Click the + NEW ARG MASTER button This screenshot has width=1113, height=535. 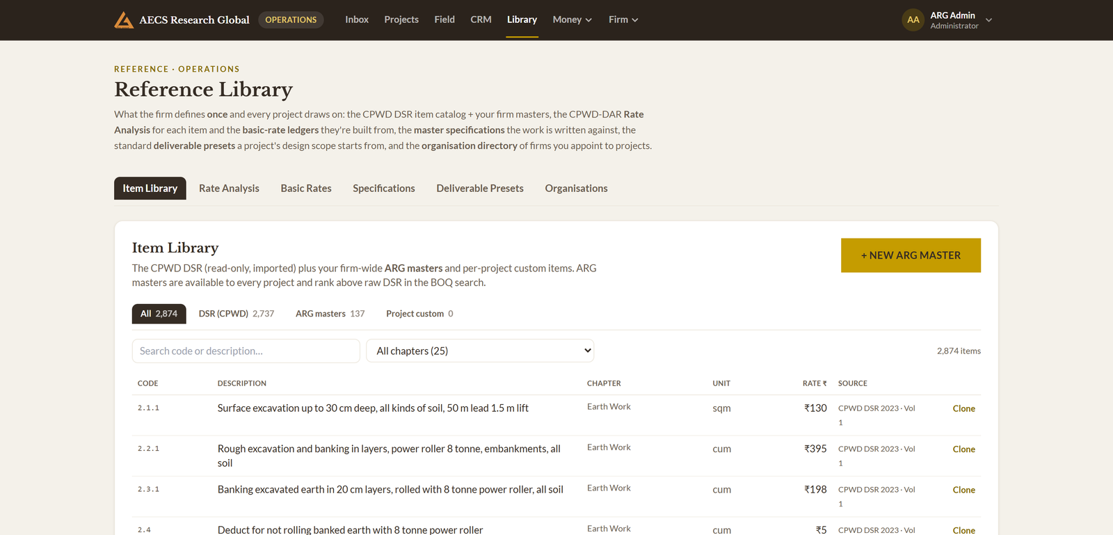point(911,255)
